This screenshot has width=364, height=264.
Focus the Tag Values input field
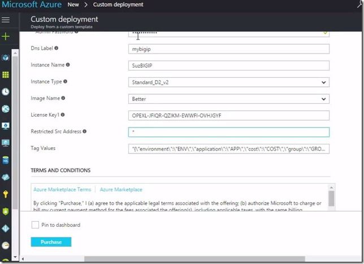(229, 149)
